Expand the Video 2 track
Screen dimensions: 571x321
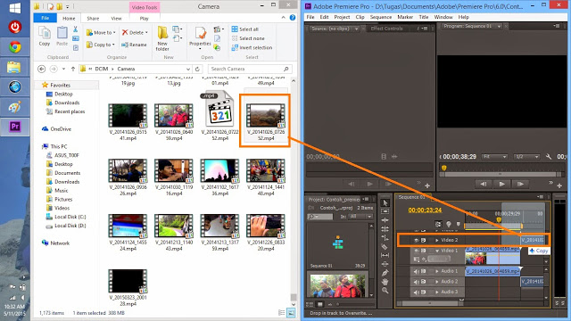point(437,240)
